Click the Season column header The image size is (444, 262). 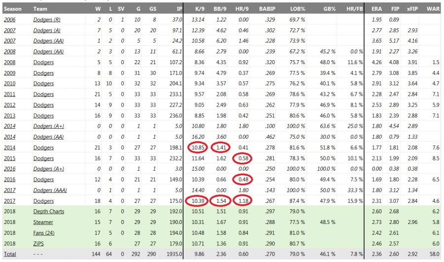[12, 9]
